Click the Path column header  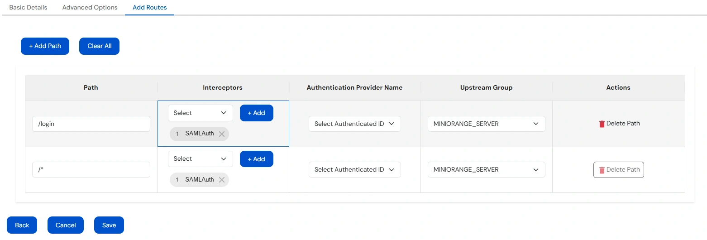[x=91, y=87]
